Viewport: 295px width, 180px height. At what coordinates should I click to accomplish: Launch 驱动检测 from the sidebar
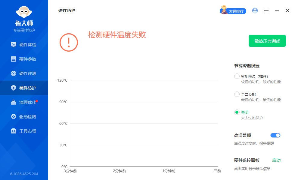24,116
